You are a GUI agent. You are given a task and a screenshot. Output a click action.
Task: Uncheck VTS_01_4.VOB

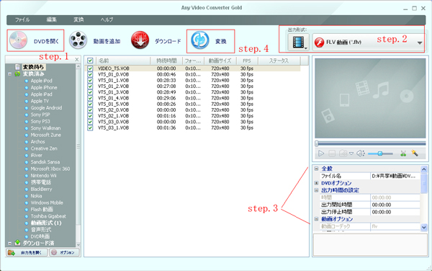pyautogui.click(x=90, y=98)
